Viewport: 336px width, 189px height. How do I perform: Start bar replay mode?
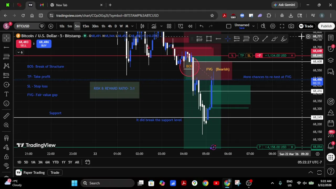(x=190, y=26)
